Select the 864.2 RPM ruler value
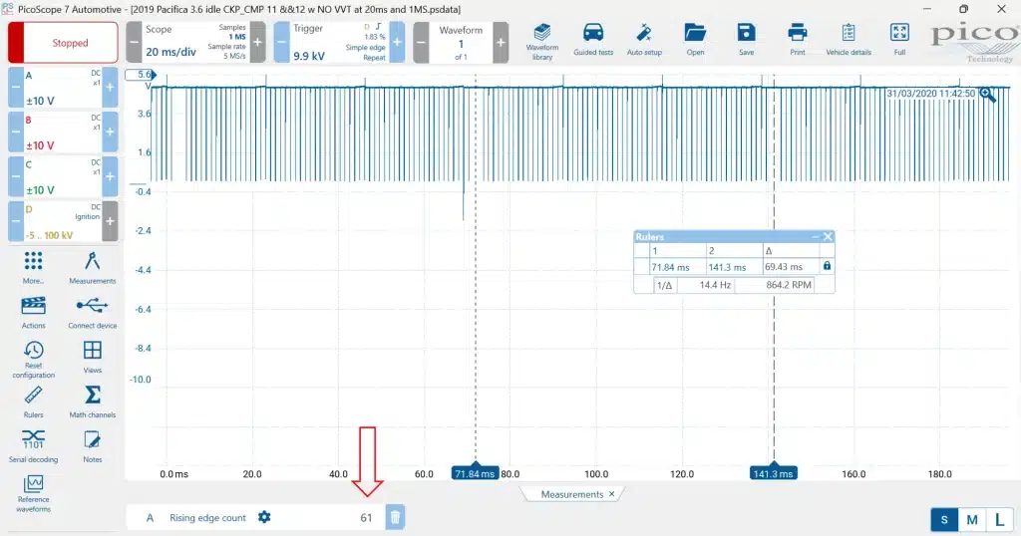 point(789,284)
